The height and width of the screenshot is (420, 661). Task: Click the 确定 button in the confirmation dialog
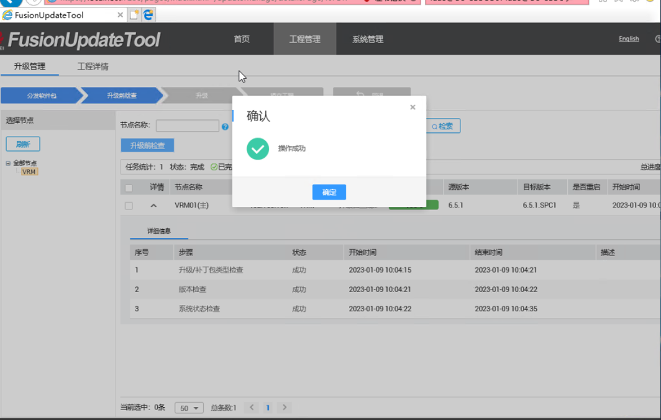[x=329, y=192]
